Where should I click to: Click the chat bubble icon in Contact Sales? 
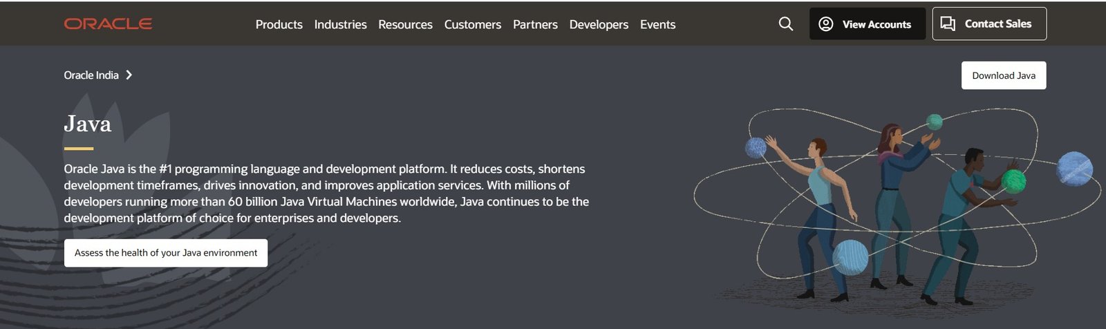pos(948,24)
